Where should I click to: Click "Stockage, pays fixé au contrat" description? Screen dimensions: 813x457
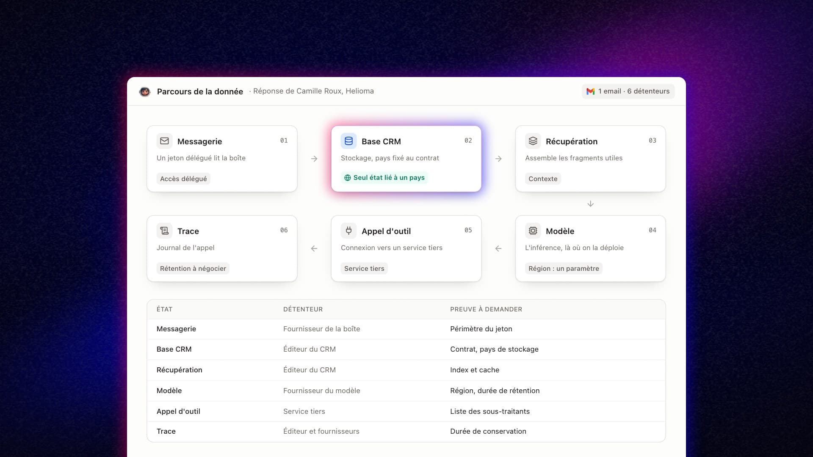point(390,158)
